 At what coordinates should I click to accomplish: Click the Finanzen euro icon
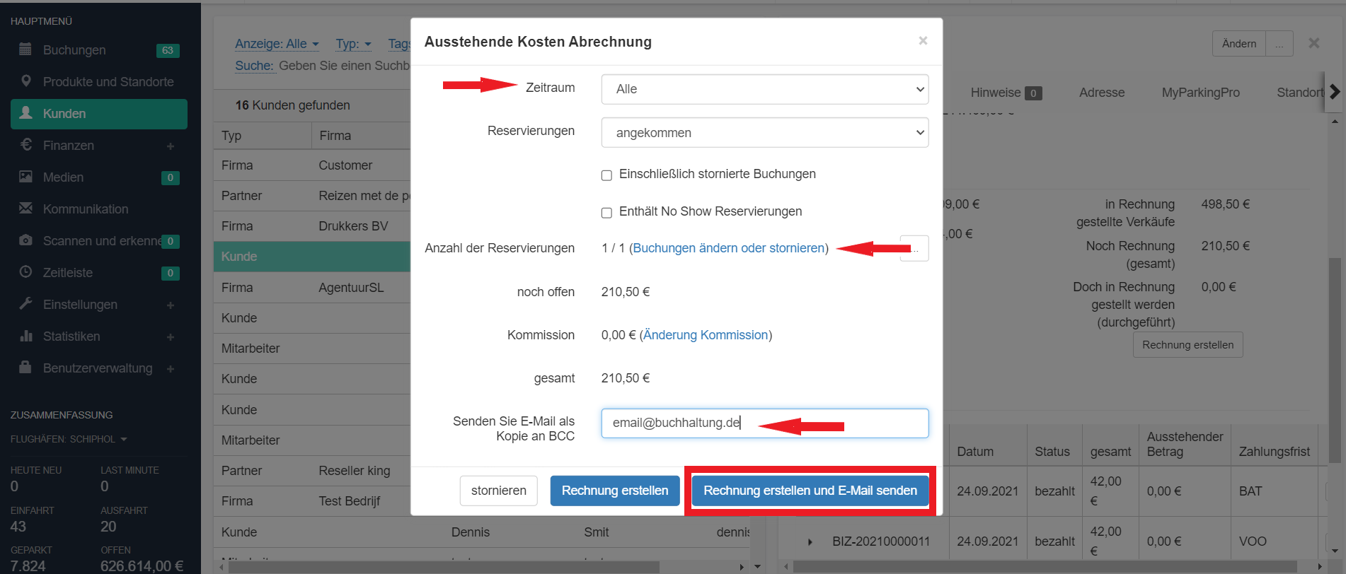tap(25, 145)
